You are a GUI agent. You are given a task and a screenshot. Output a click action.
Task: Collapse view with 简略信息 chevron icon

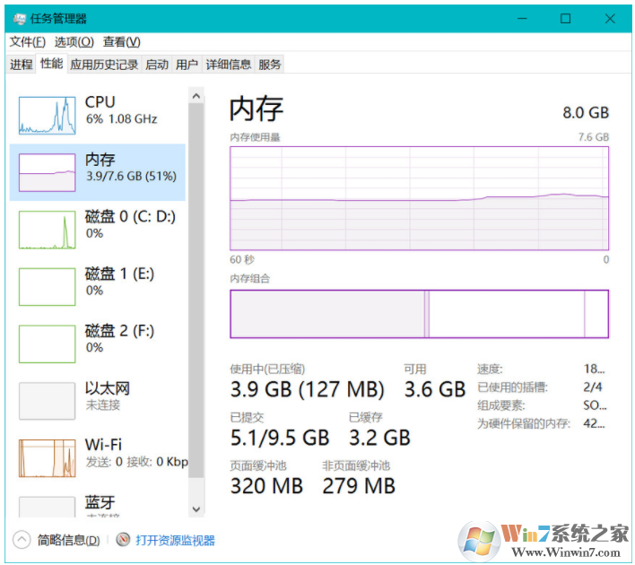(22, 540)
